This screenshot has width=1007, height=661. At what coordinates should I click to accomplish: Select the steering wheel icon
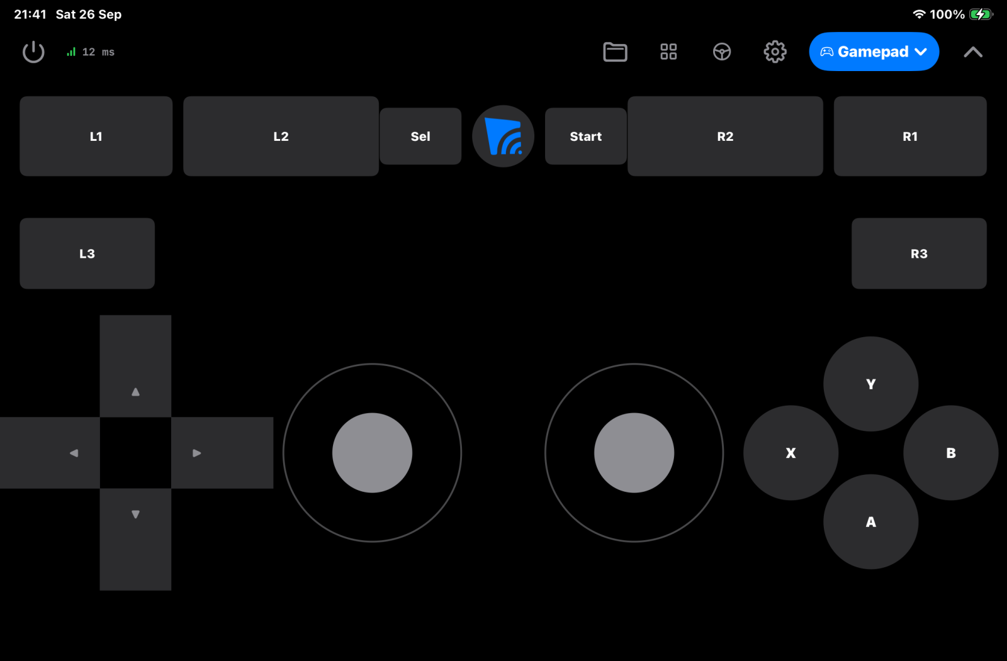pos(722,52)
